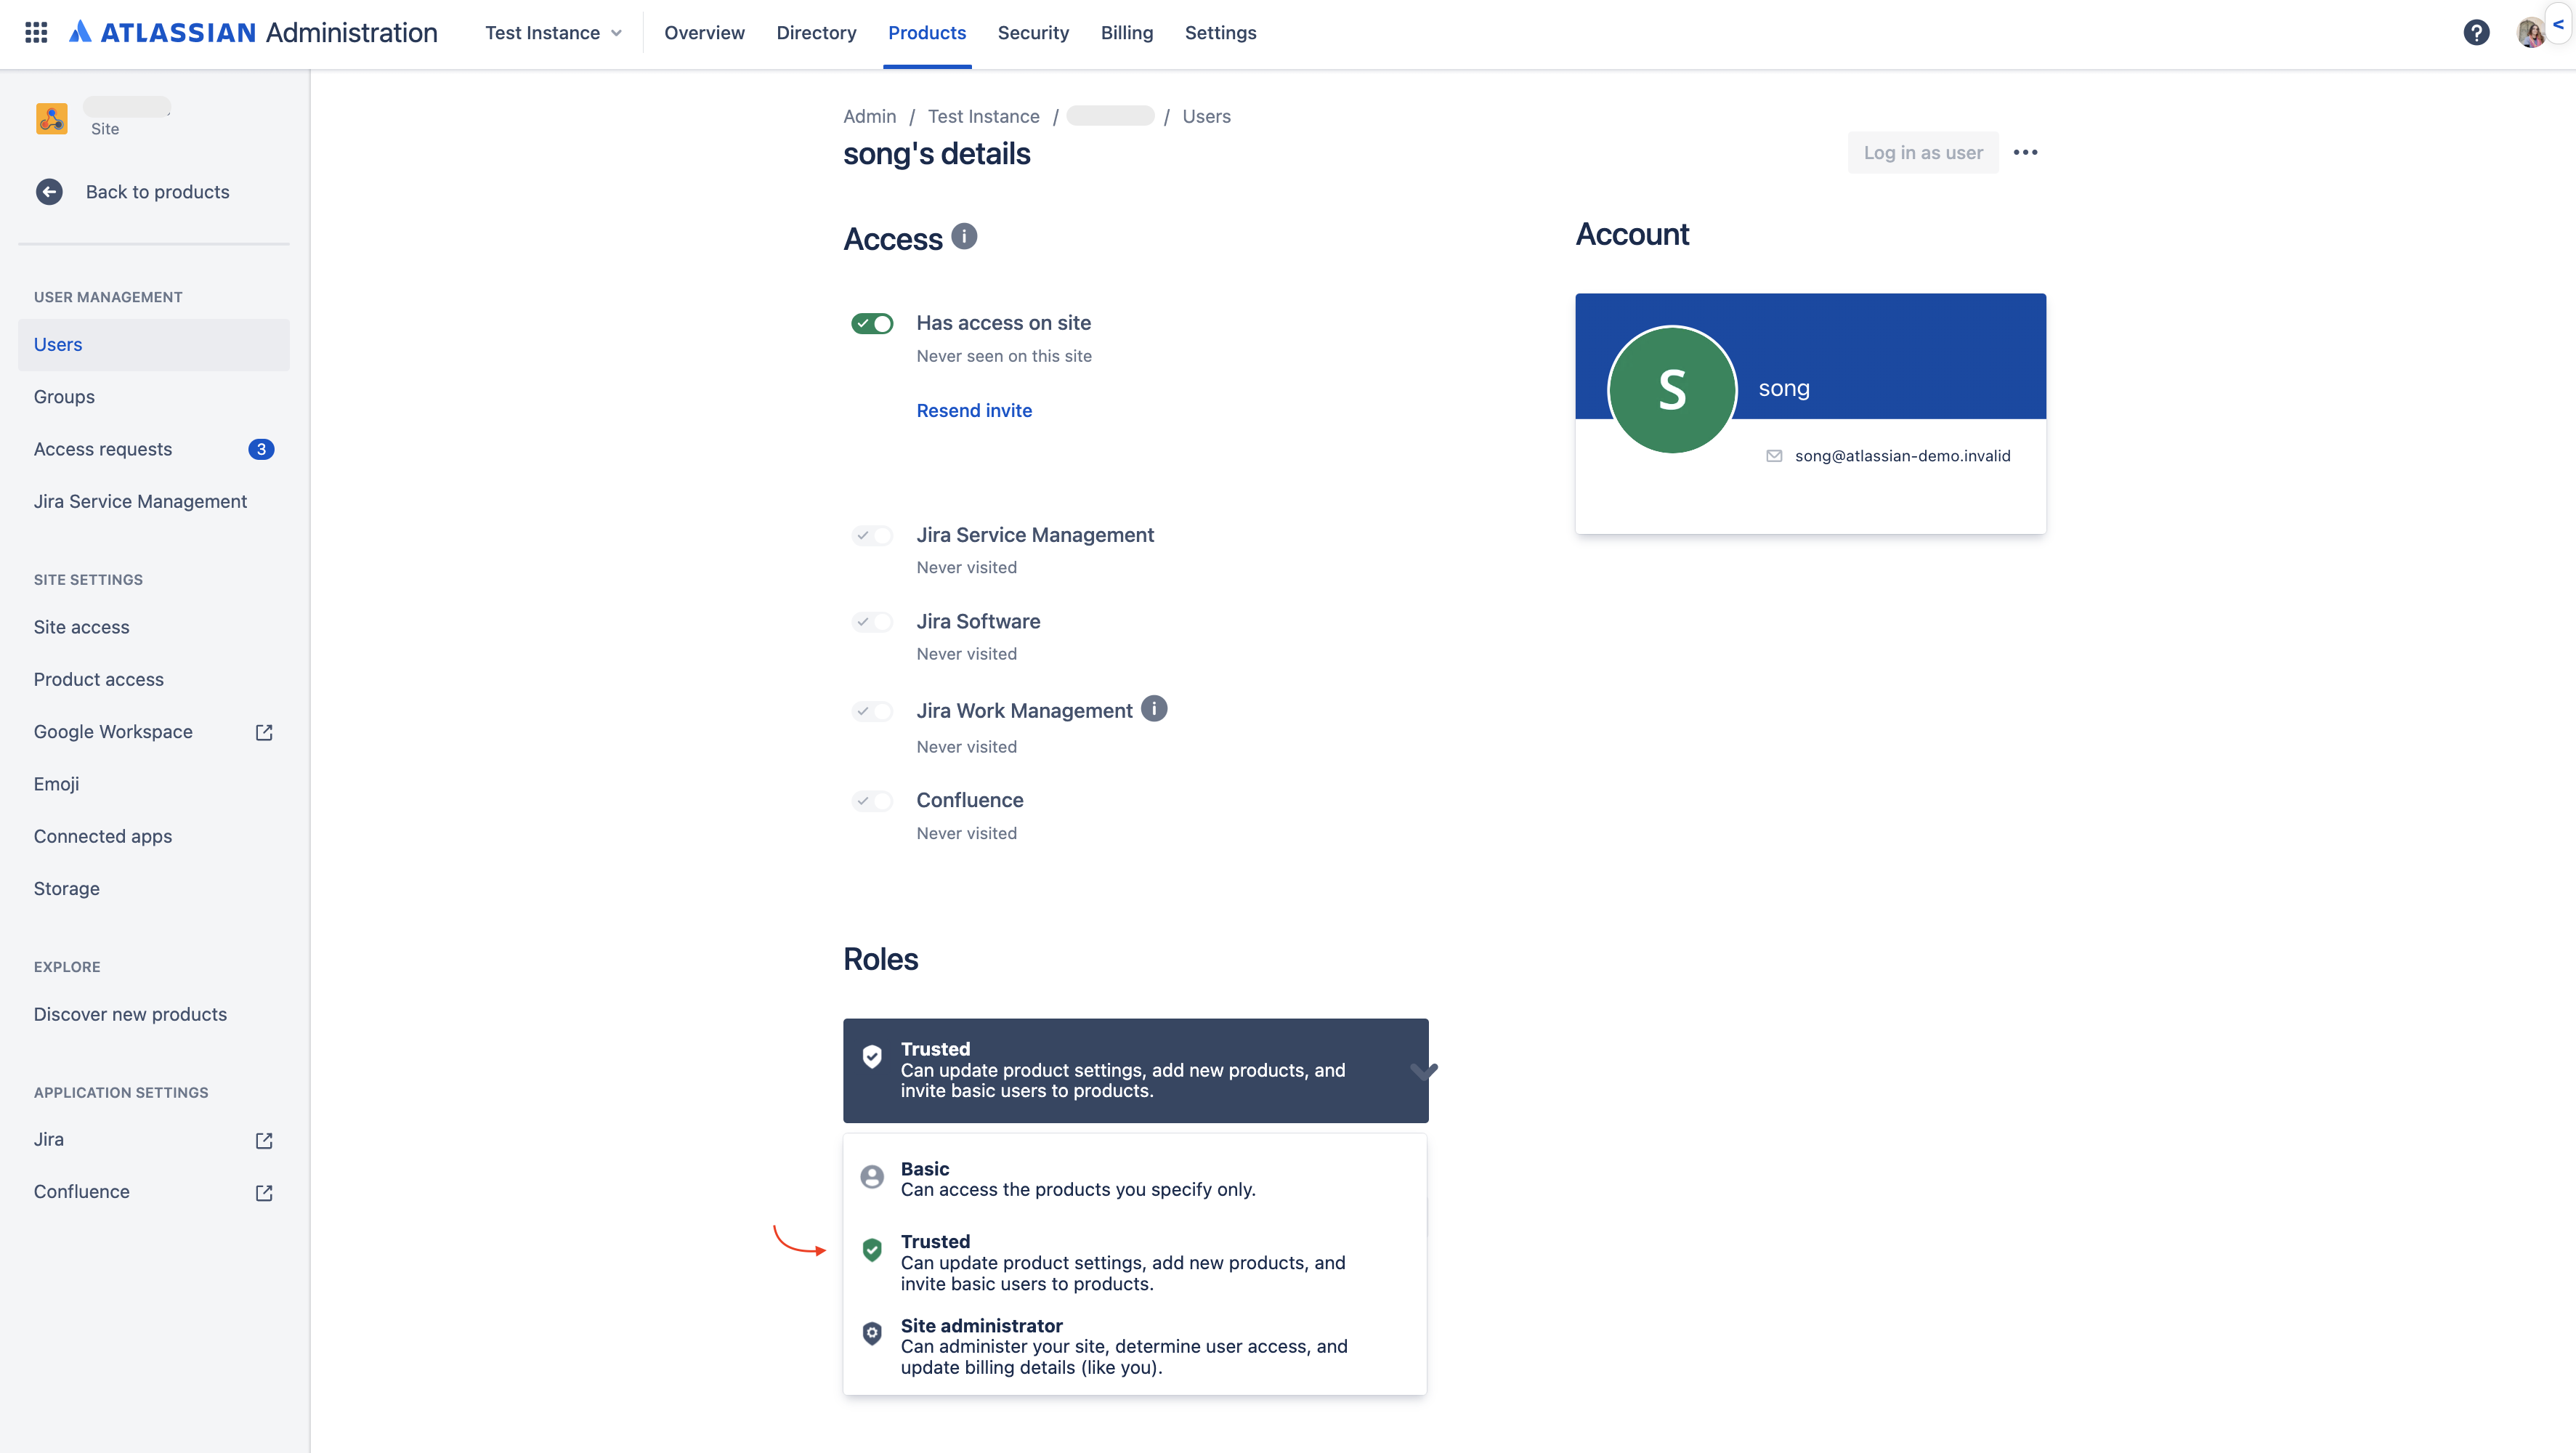Open the profile avatar menu

[2531, 33]
